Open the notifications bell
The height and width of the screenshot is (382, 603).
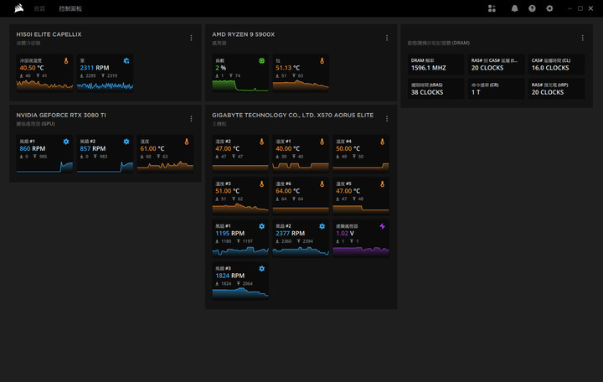(514, 8)
